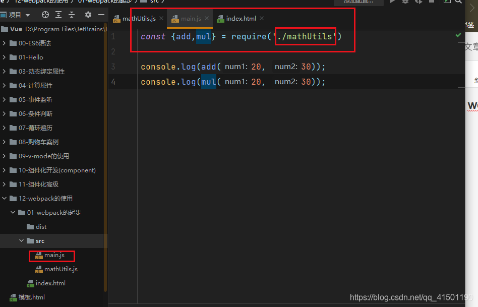
Task: Expand the 10-组件化开发(component) folder
Action: [x=4, y=170]
